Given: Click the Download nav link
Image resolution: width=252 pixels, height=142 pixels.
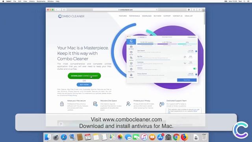Looking at the screenshot, I should point(147,16).
